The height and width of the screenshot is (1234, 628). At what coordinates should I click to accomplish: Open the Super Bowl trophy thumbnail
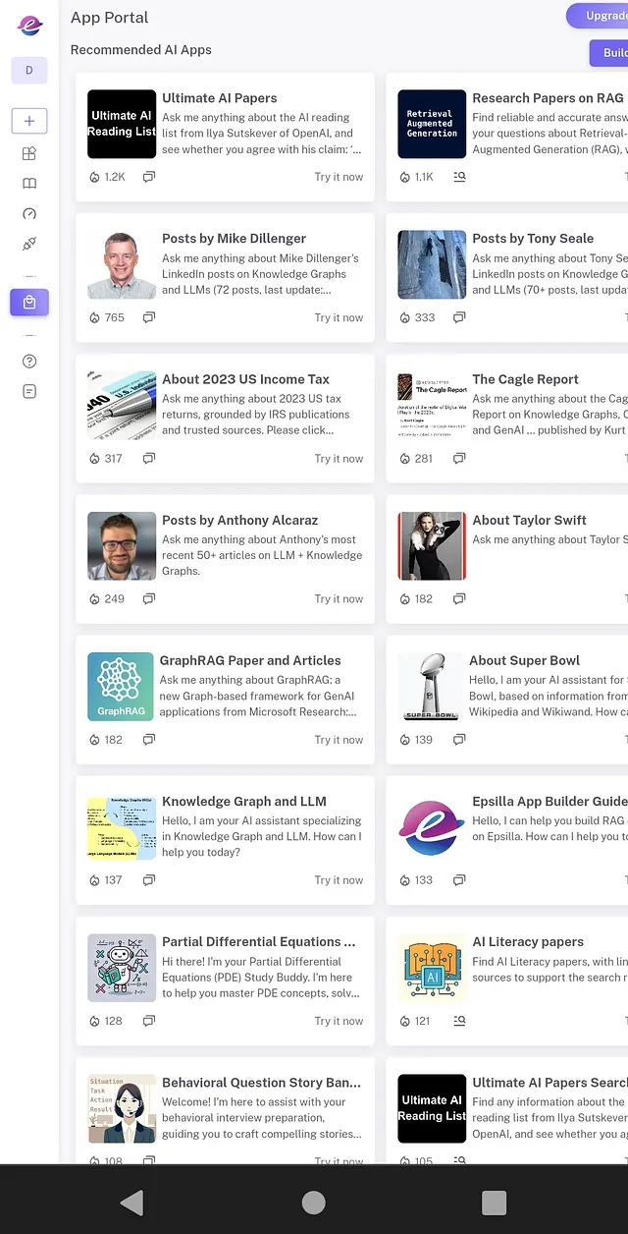click(x=431, y=687)
